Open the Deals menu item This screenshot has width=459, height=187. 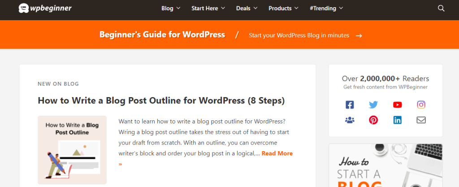click(x=243, y=8)
